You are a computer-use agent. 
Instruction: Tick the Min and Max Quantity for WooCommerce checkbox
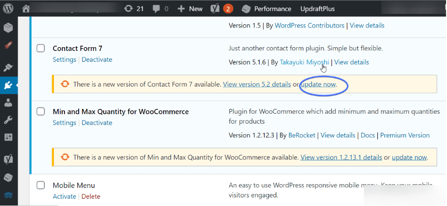pyautogui.click(x=41, y=111)
